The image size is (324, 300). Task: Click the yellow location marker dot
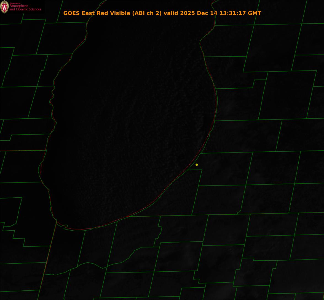[197, 165]
